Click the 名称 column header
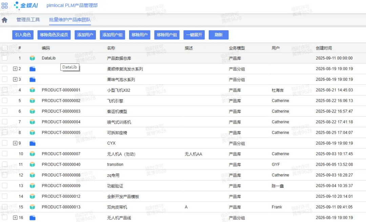The width and height of the screenshot is (366, 222). [x=111, y=48]
